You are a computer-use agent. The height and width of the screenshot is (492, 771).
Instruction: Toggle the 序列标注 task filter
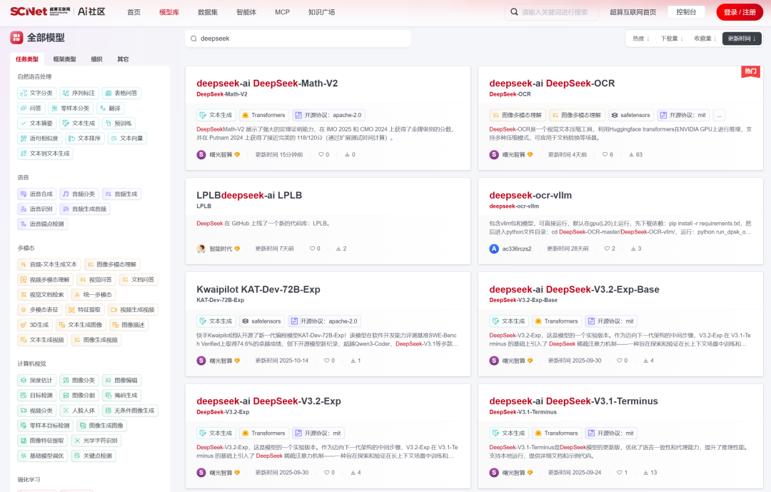click(x=79, y=93)
